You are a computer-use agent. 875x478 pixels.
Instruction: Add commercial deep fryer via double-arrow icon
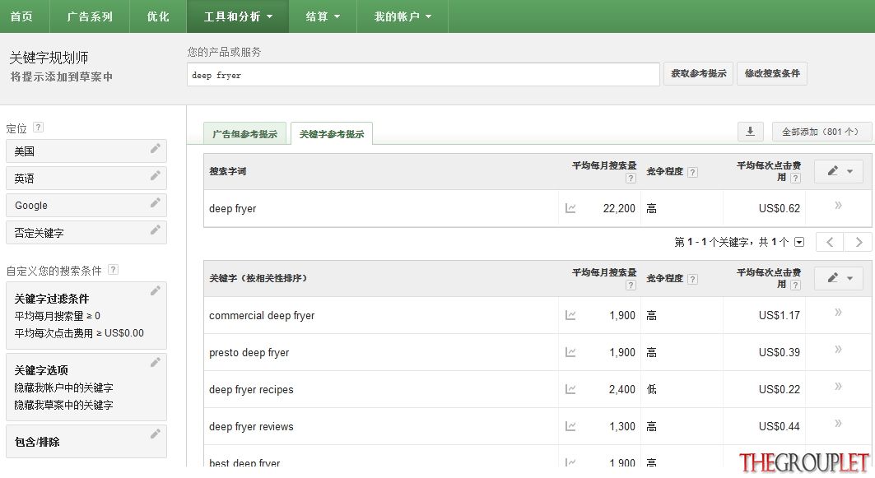click(838, 313)
